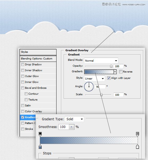148x160 pixels.
Task: Open the Style Linear dropdown
Action: pos(94,78)
